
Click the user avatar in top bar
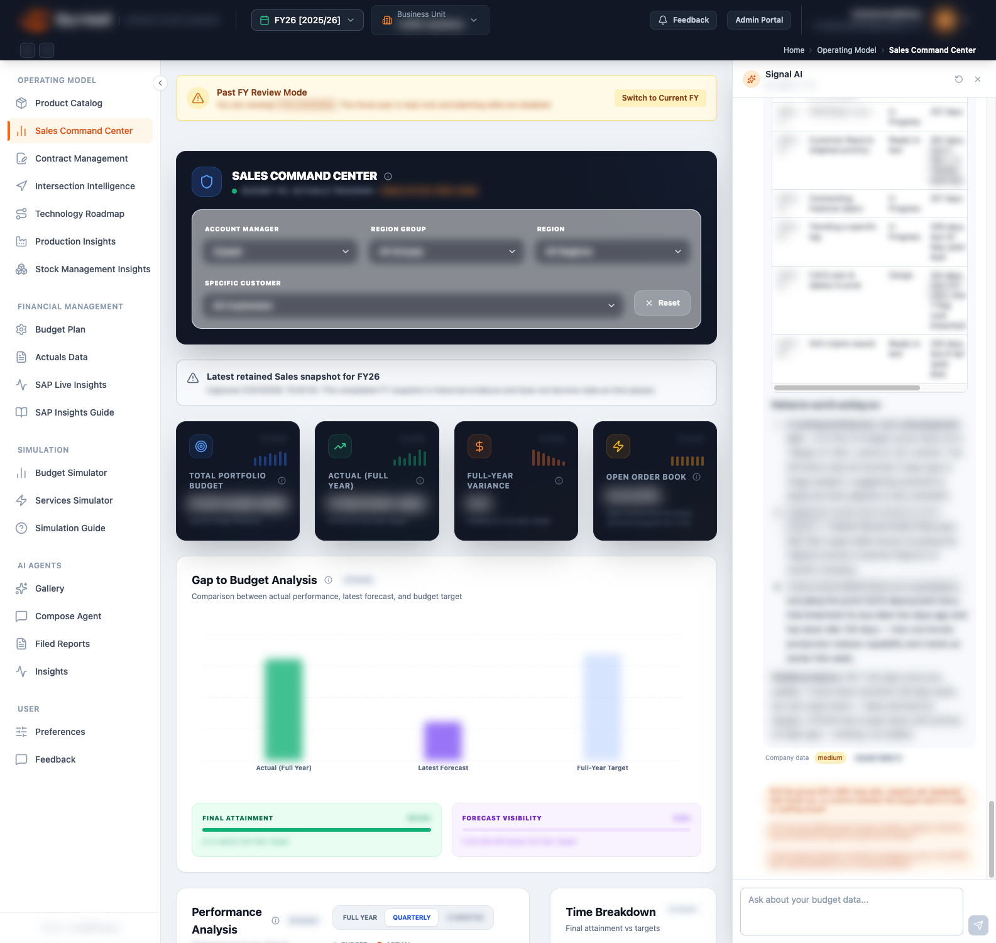click(945, 20)
